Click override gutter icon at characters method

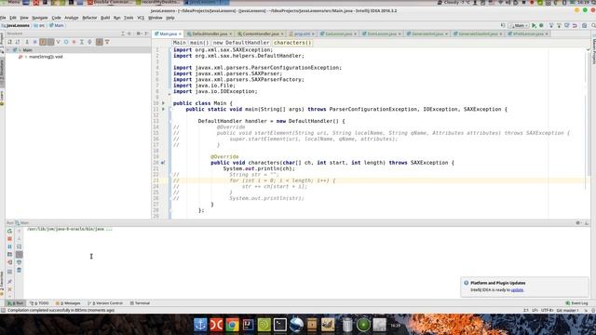pyautogui.click(x=163, y=163)
